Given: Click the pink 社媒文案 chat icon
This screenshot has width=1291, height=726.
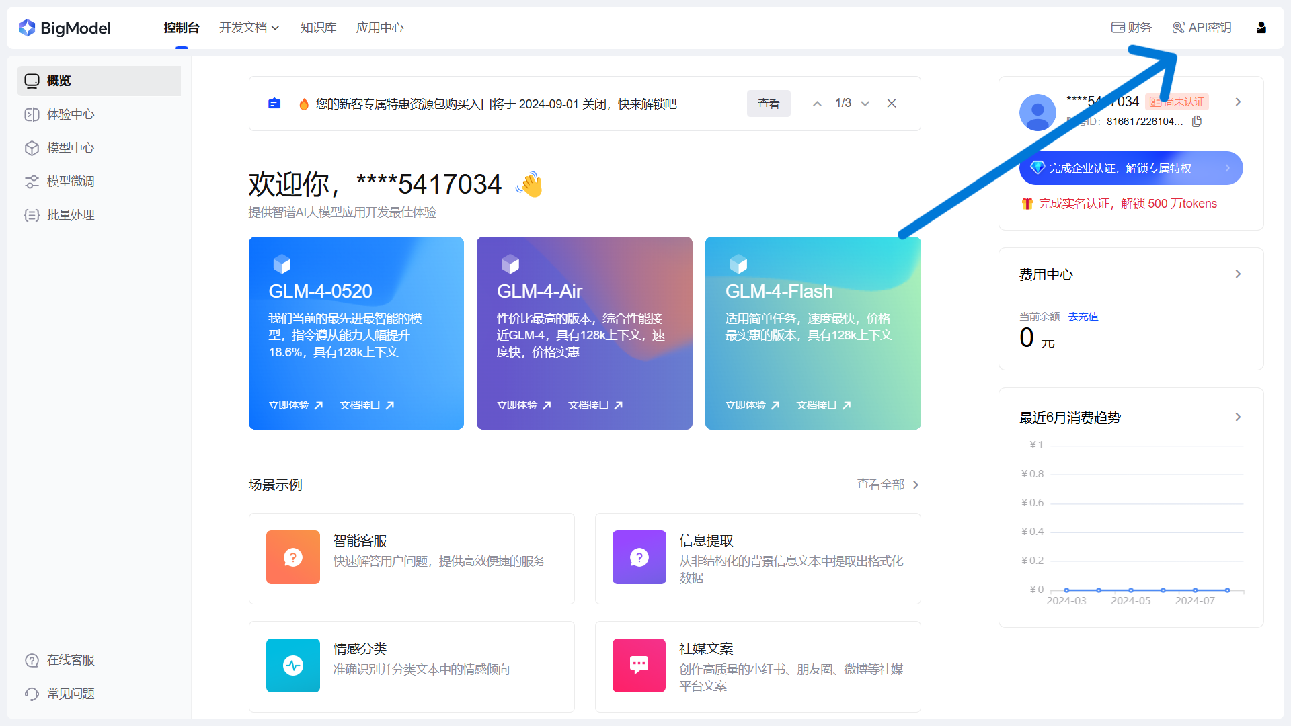Looking at the screenshot, I should 639,665.
